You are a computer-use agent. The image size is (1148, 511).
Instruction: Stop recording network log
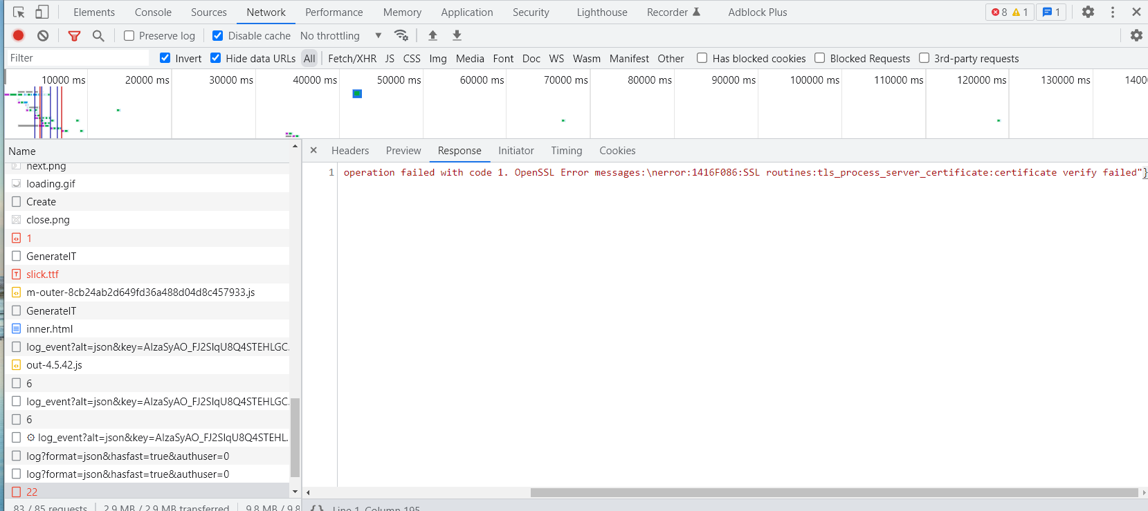[19, 35]
